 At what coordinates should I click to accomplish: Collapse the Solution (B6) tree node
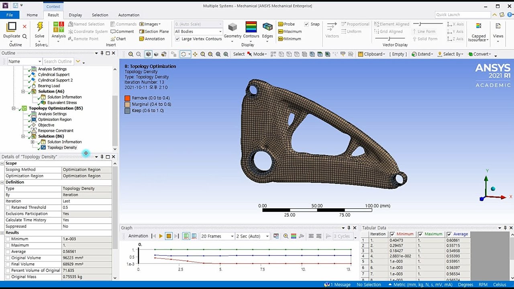click(x=23, y=136)
